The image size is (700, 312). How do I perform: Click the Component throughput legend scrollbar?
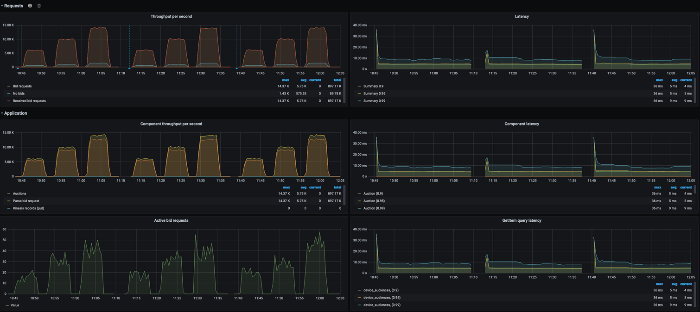(344, 195)
